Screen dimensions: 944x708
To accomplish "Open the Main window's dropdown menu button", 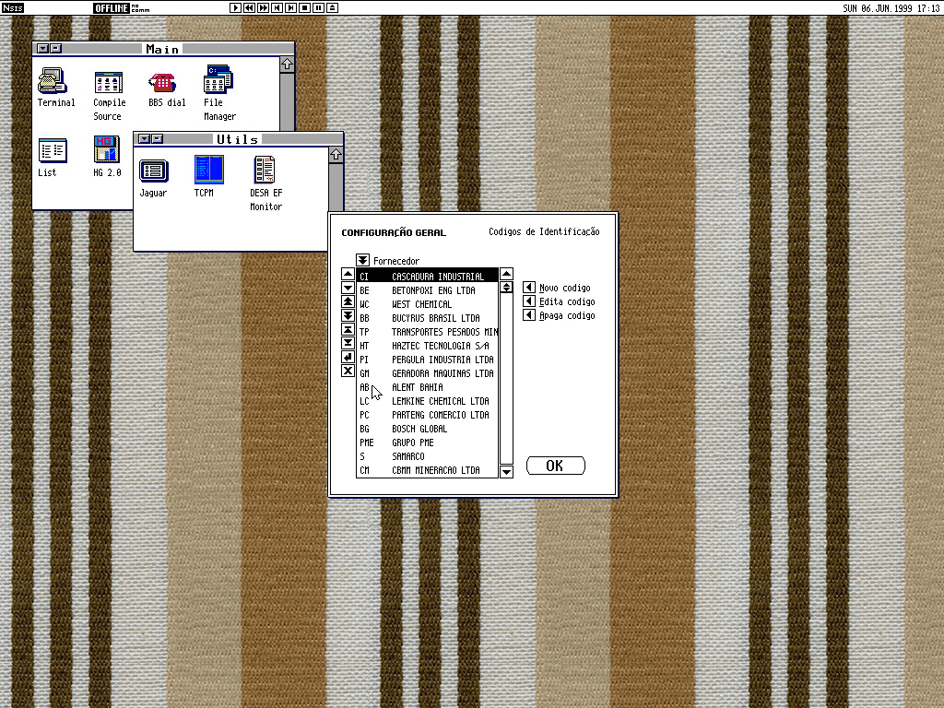I will (x=41, y=49).
